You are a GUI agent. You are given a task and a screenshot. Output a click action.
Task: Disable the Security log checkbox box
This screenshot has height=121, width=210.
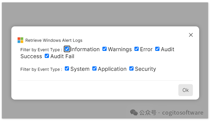pyautogui.click(x=131, y=68)
